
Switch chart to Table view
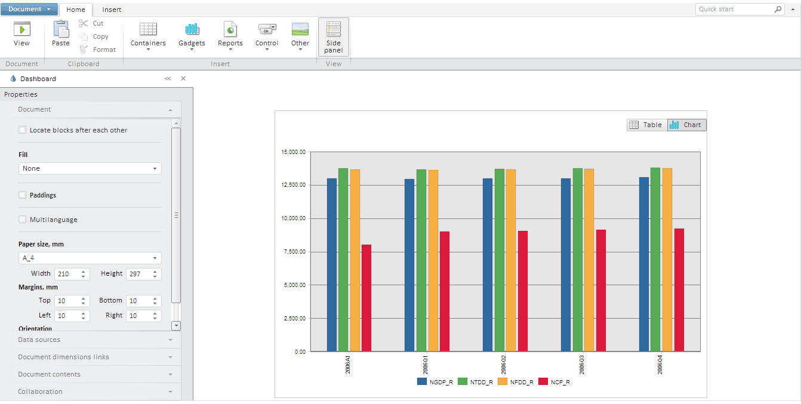646,125
